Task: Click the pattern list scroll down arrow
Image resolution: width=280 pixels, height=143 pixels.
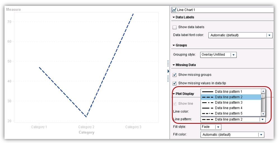Action: tap(263, 114)
